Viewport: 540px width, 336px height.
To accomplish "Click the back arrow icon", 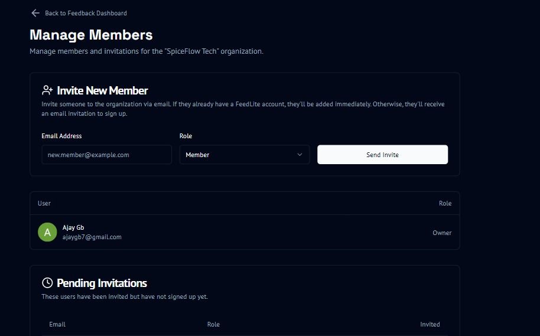I will click(35, 13).
